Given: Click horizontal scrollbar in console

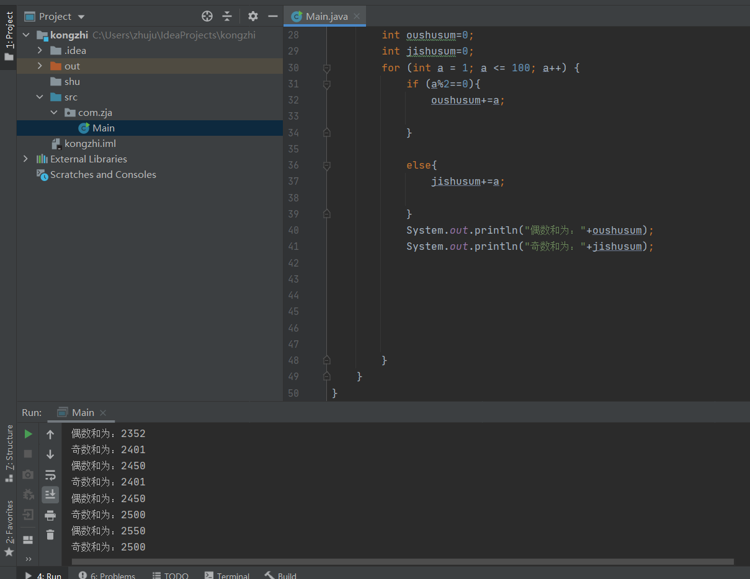Looking at the screenshot, I should 402,562.
